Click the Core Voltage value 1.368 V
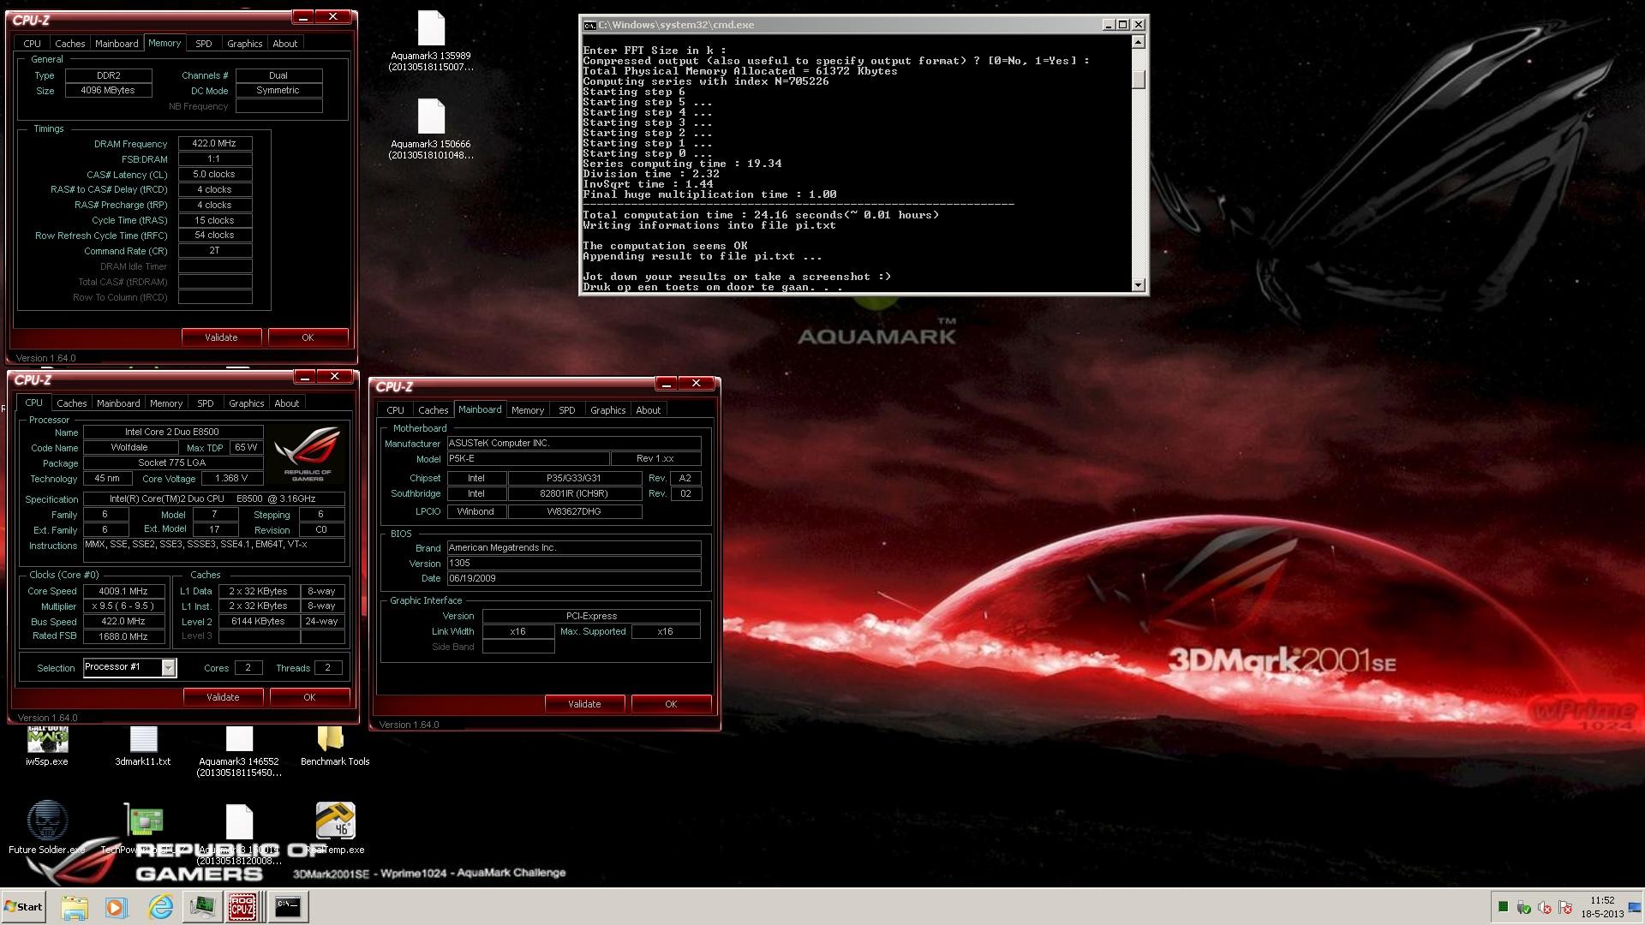1645x925 pixels. click(x=232, y=479)
